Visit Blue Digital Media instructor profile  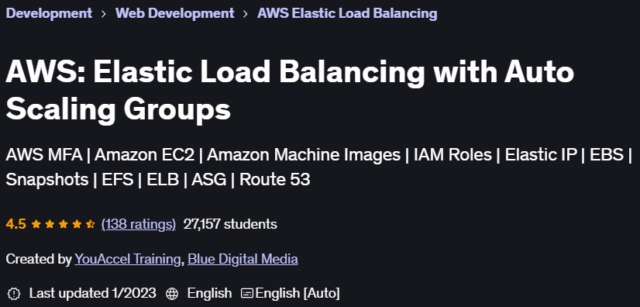(243, 259)
